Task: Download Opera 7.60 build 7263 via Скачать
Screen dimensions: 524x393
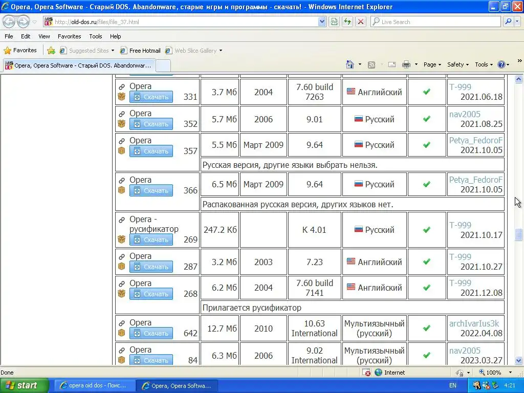Action: (151, 97)
